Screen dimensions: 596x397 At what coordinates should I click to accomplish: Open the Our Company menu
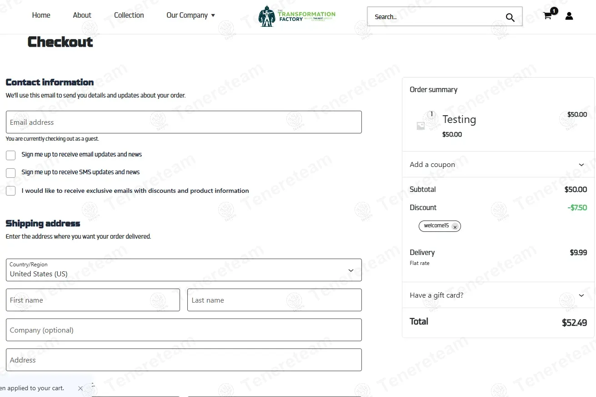[190, 15]
